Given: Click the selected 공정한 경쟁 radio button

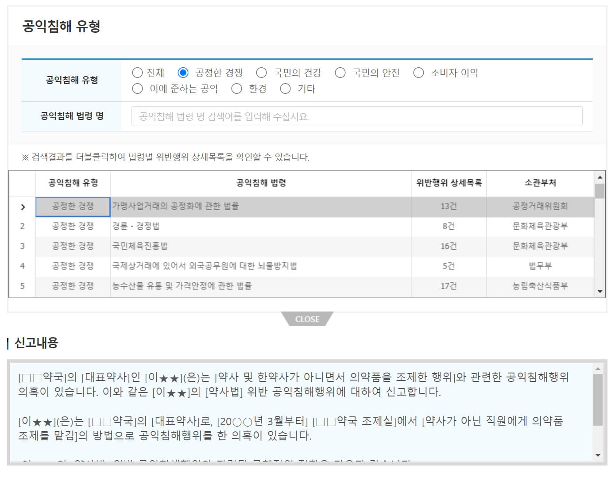Looking at the screenshot, I should [x=182, y=73].
